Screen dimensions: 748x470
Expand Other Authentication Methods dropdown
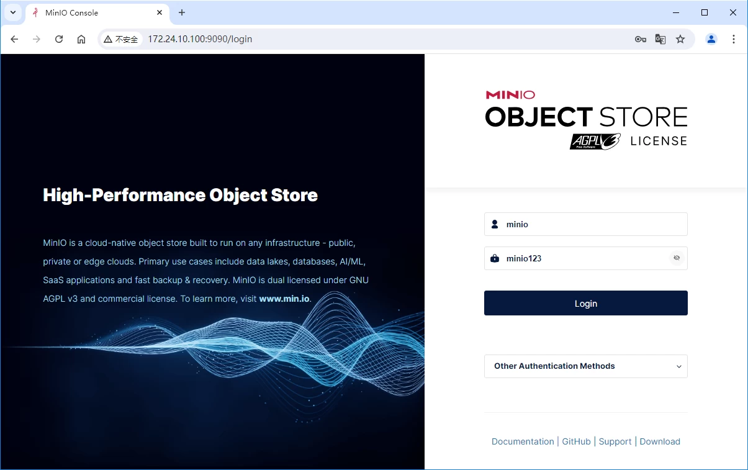point(585,366)
